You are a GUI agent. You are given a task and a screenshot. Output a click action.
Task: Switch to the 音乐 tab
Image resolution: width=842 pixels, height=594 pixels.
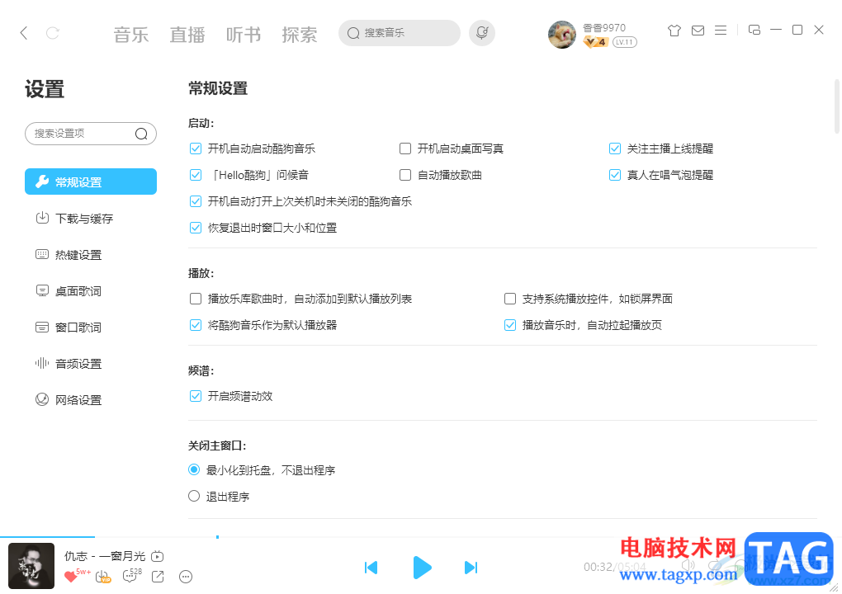(x=131, y=35)
